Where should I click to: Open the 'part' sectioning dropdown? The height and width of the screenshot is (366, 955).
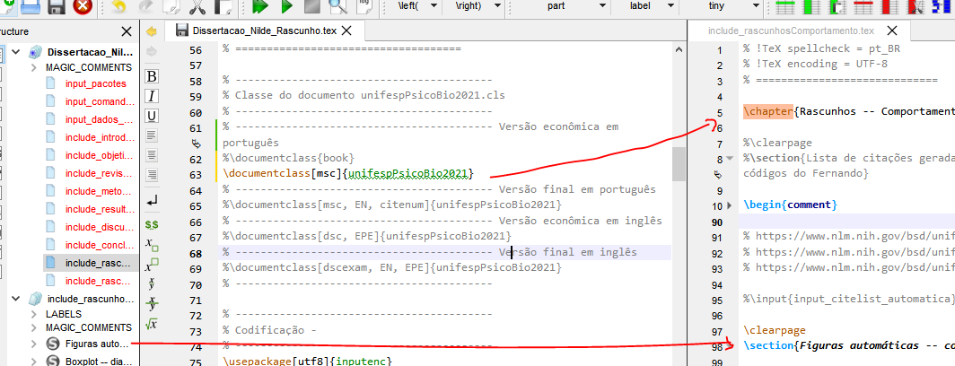602,4
